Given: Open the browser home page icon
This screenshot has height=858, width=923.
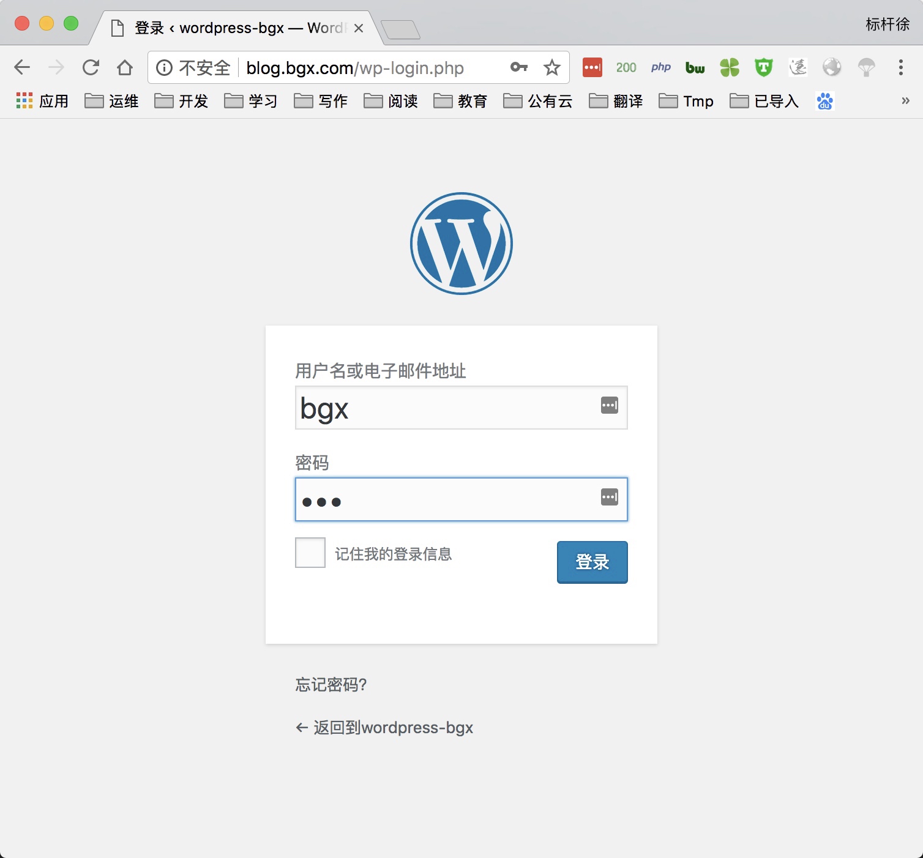Looking at the screenshot, I should point(125,67).
